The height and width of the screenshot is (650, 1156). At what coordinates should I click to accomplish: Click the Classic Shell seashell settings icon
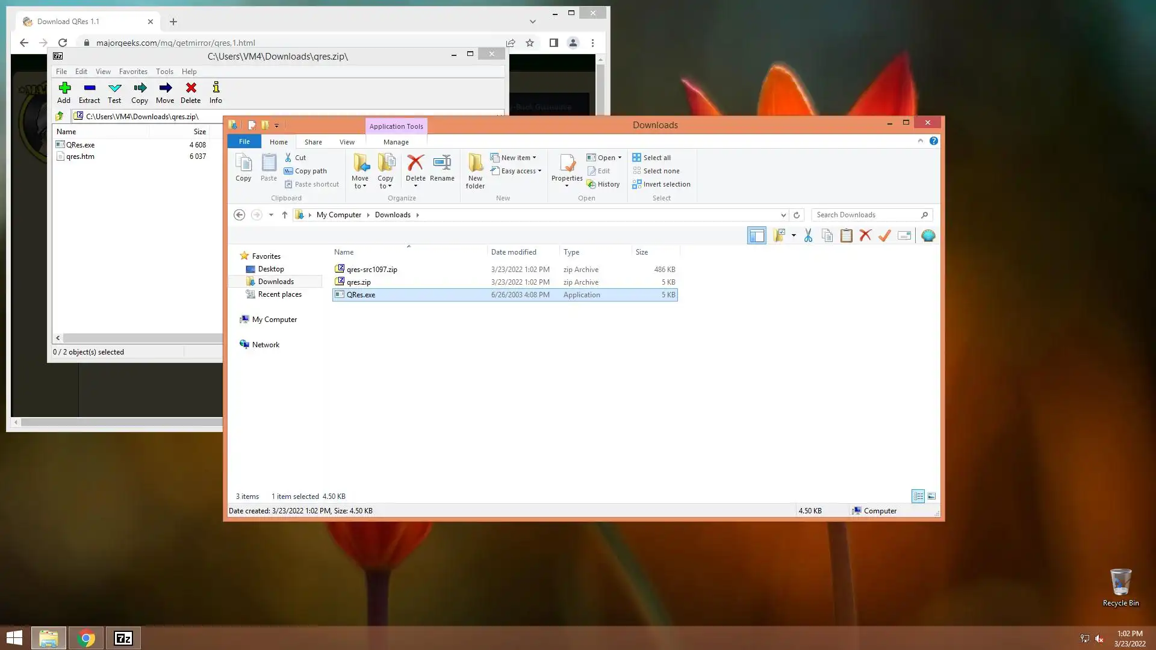tap(928, 236)
